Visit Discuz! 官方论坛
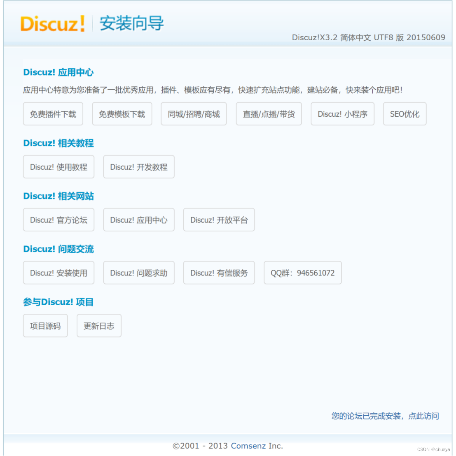This screenshot has height=456, width=456. (58, 220)
